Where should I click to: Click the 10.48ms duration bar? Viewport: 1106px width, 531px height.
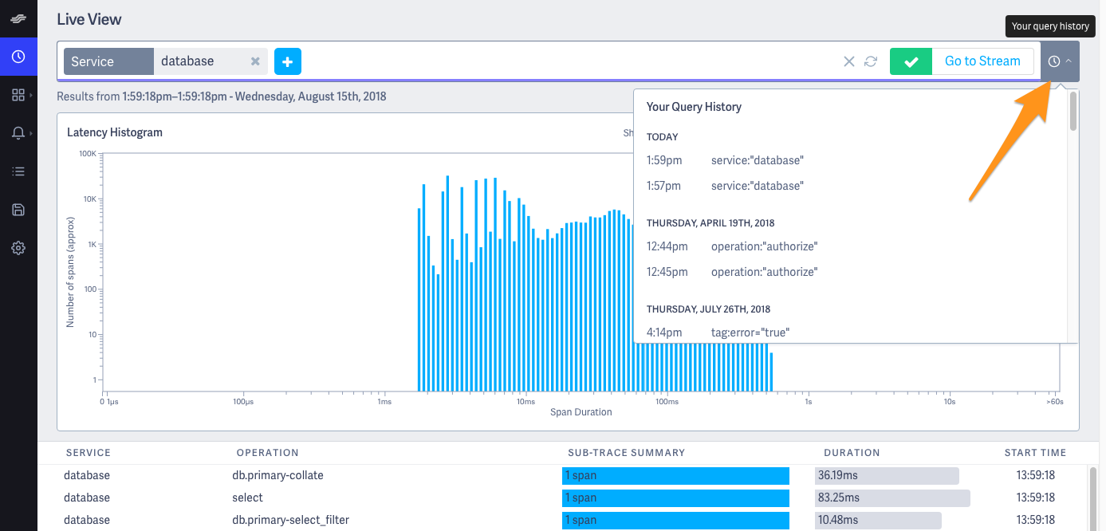pyautogui.click(x=878, y=521)
